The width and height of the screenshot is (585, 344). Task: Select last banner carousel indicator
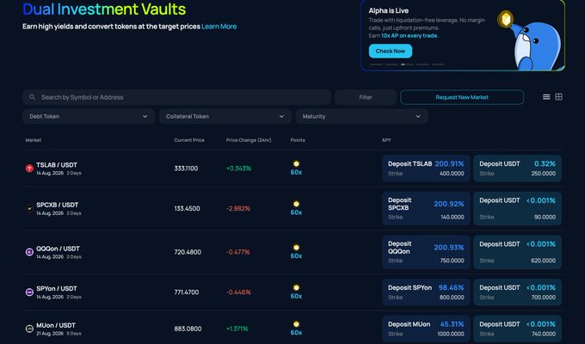point(438,64)
